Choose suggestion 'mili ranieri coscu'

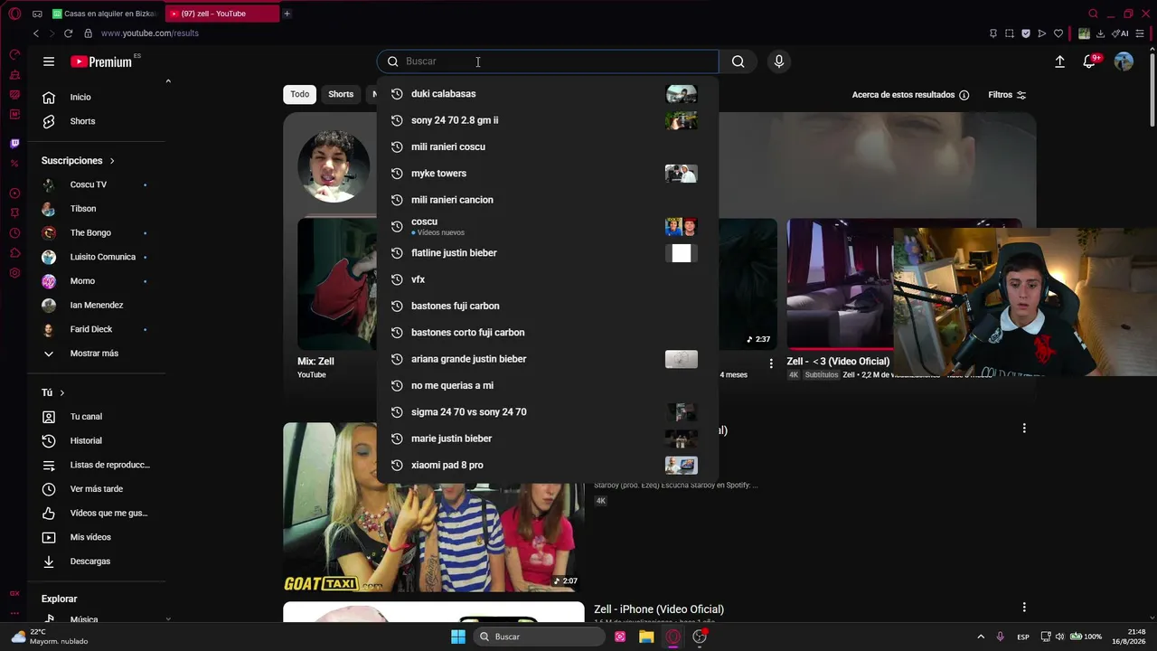[x=547, y=146]
